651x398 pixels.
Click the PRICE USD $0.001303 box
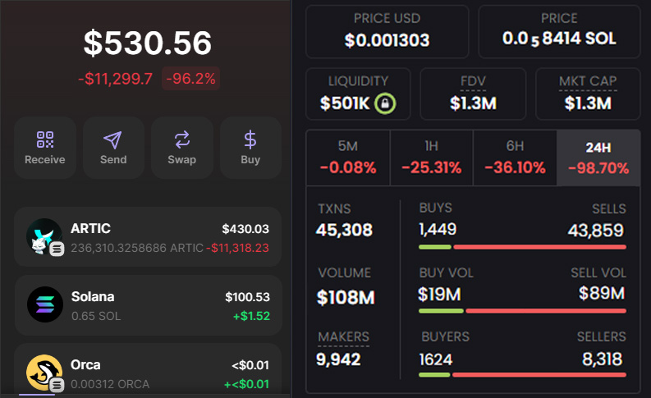pos(387,31)
